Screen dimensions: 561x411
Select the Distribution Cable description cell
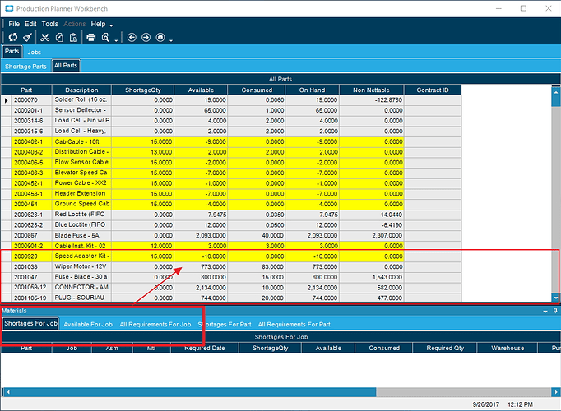[x=82, y=152]
